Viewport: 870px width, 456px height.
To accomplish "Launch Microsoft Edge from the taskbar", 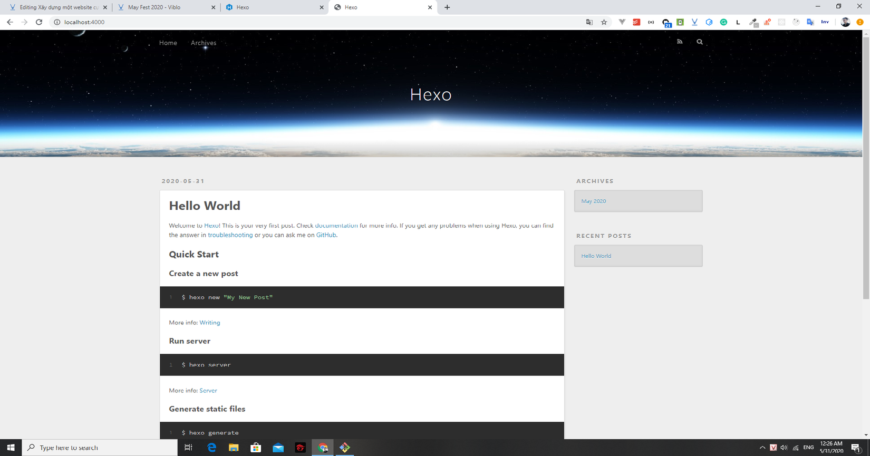I will pyautogui.click(x=211, y=448).
